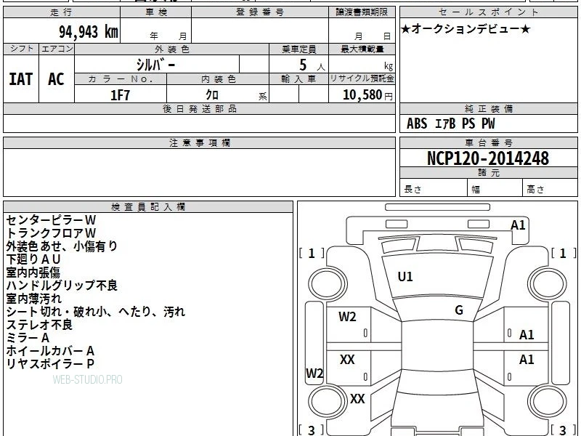Click the U1 mark on the hood
This screenshot has height=436, width=581.
(x=405, y=277)
